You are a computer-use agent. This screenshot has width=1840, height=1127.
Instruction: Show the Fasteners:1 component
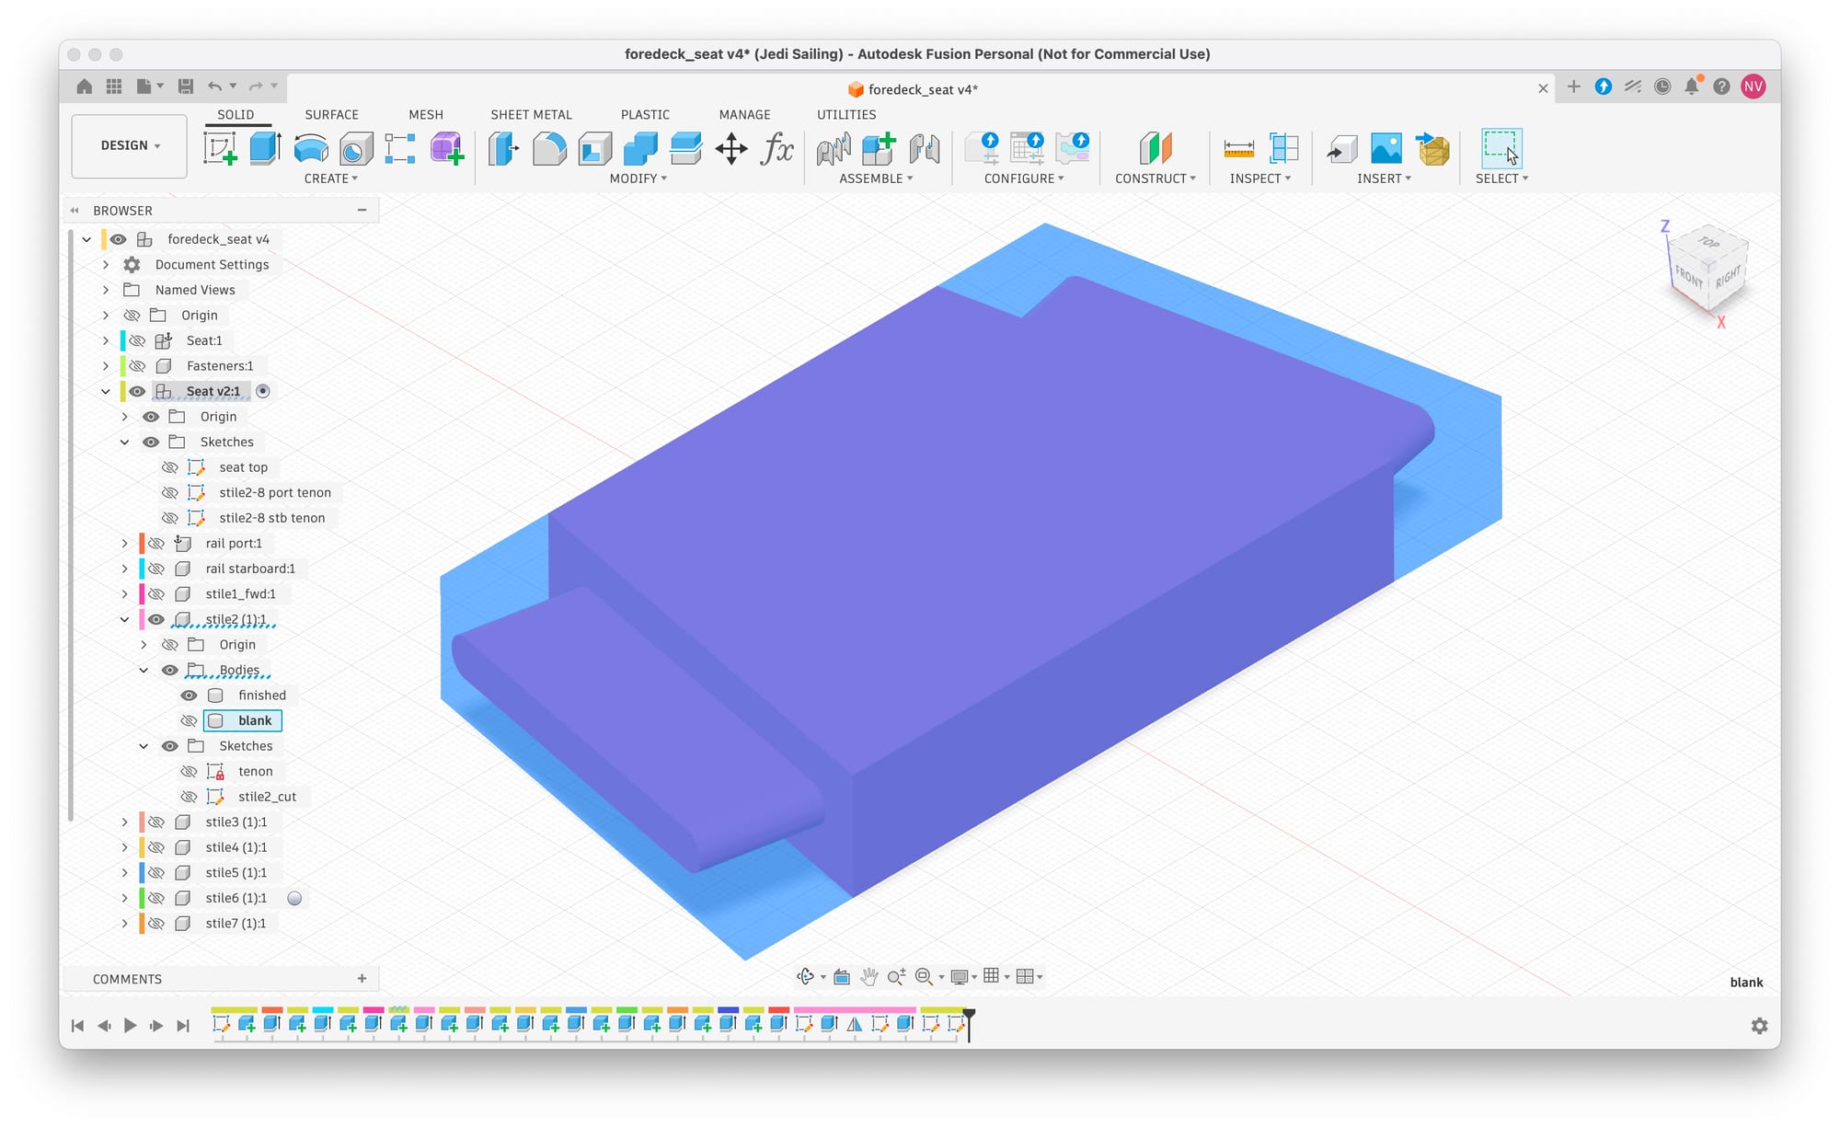click(137, 366)
